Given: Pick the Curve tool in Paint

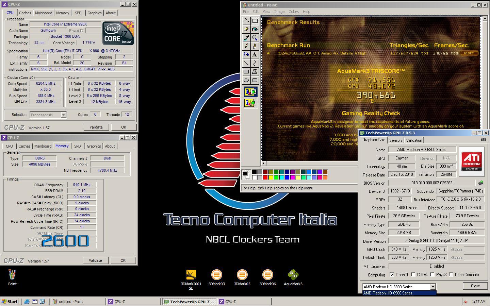Looking at the screenshot, I should [255, 63].
